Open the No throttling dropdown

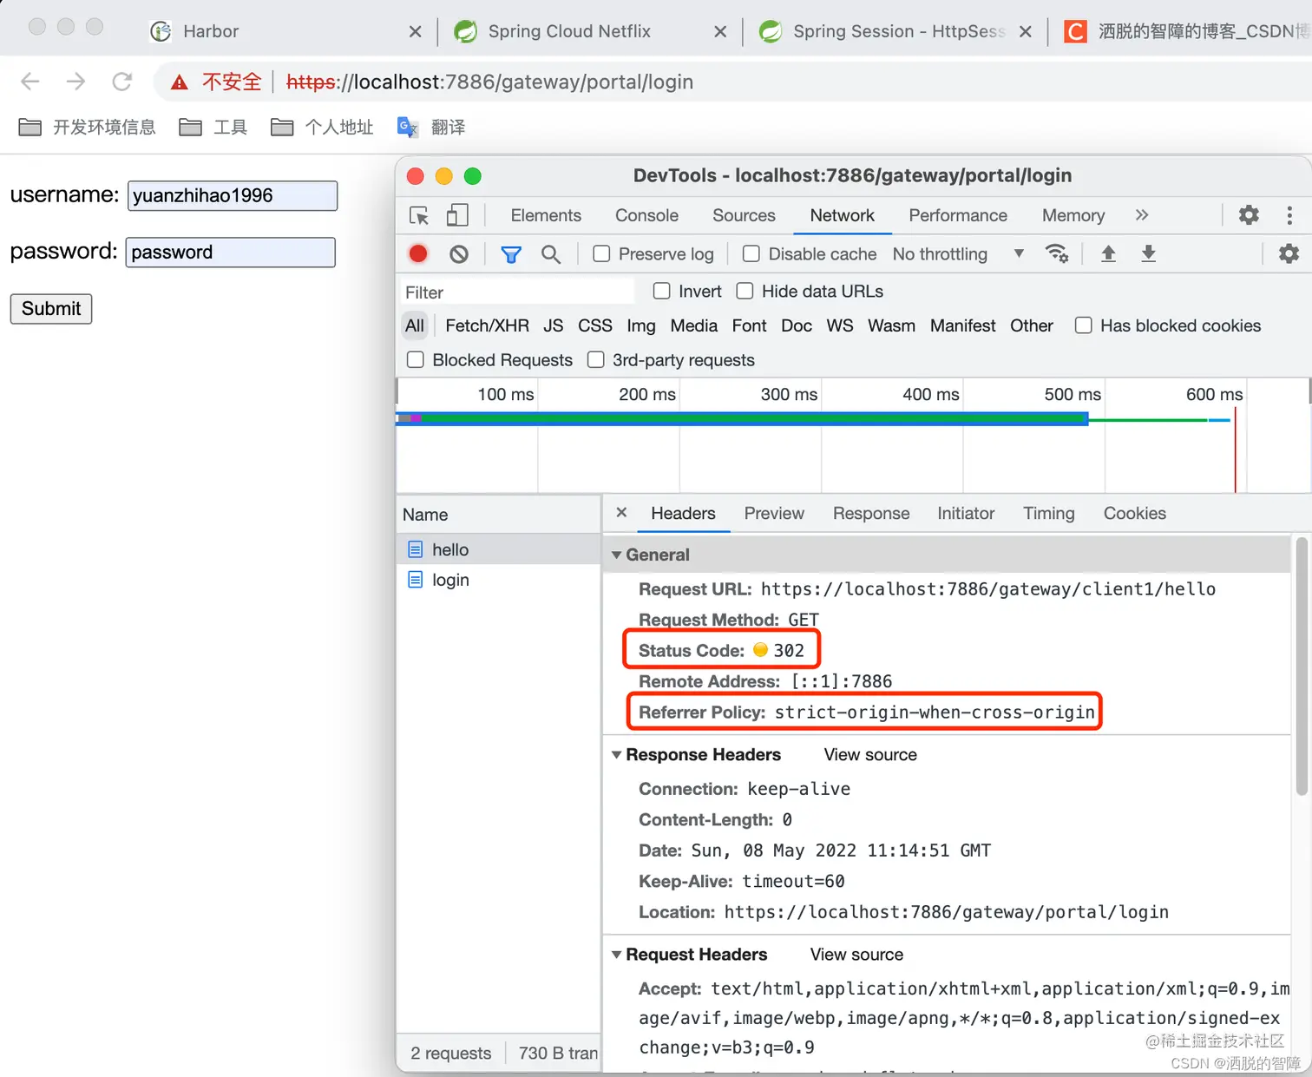point(958,253)
